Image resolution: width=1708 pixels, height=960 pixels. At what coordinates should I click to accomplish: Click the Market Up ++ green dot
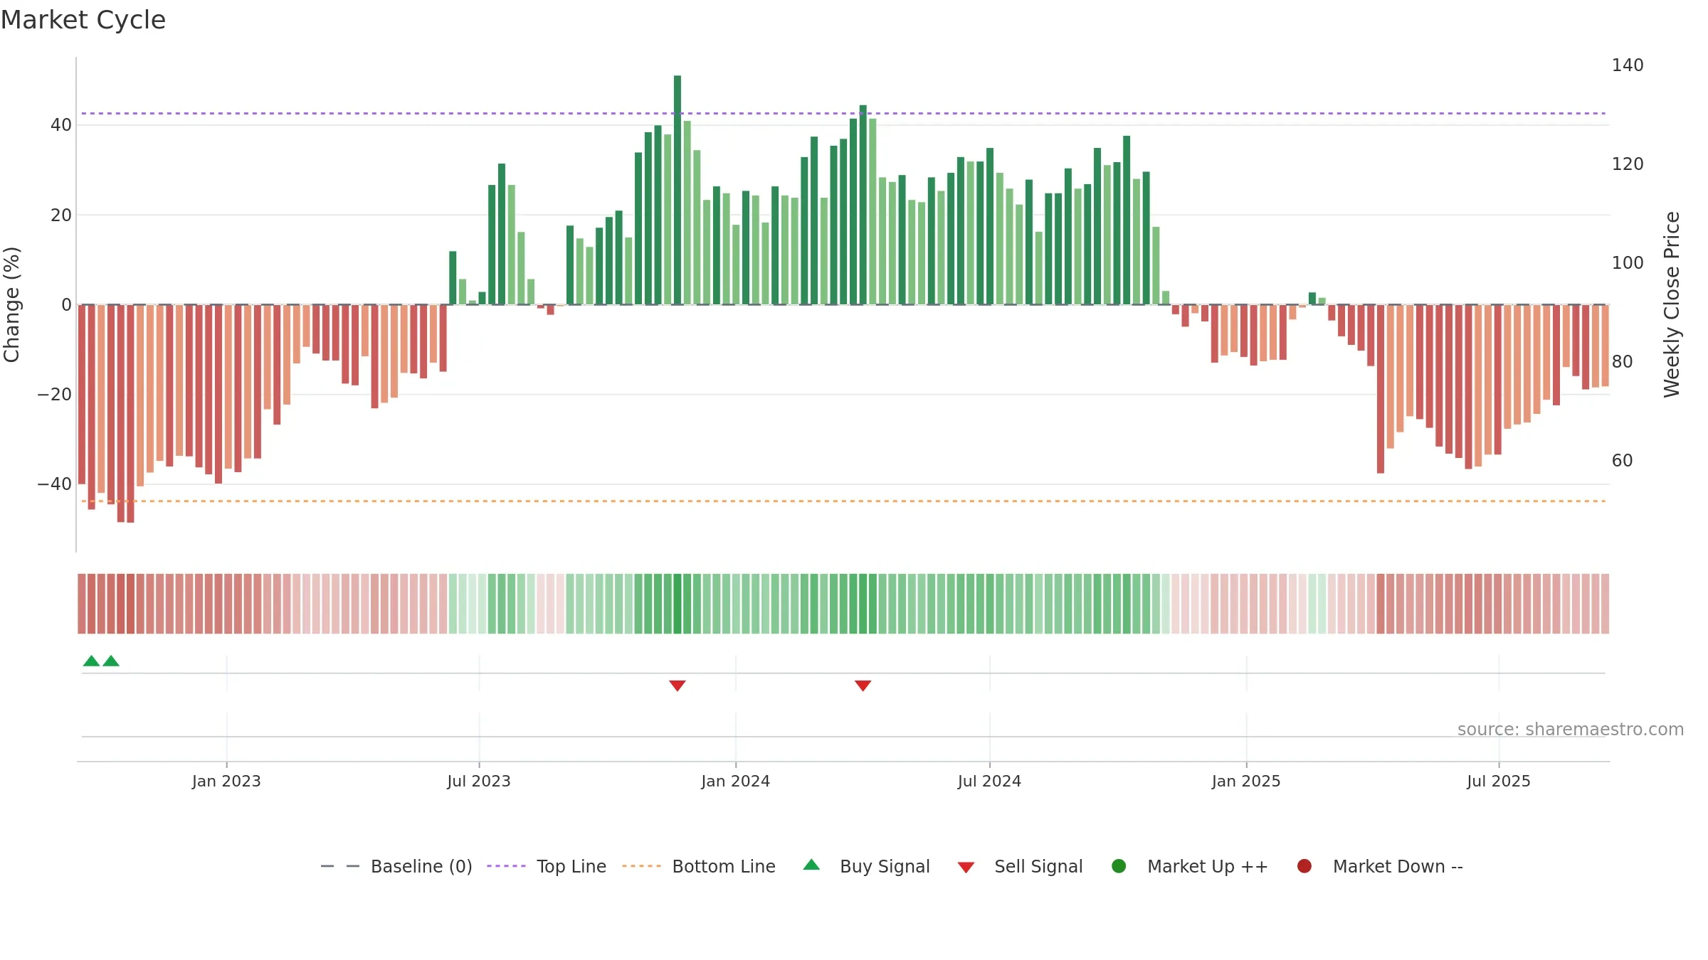click(1119, 866)
